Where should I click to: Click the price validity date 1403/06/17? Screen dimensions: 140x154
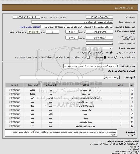100,38
